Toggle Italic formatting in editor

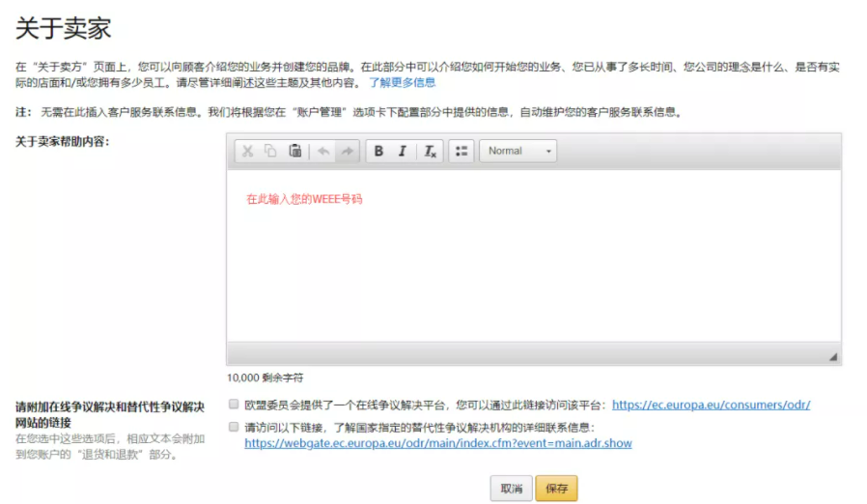tap(403, 151)
